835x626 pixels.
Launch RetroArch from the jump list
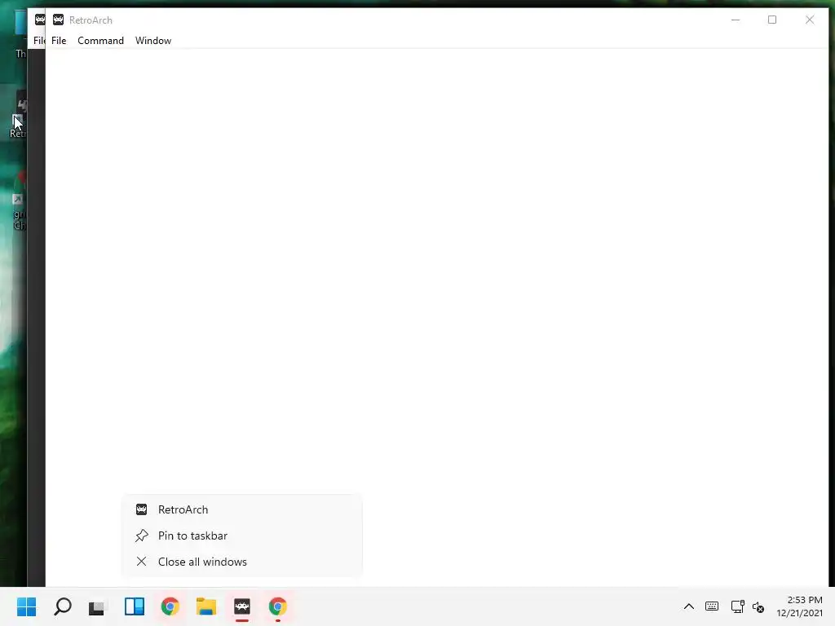click(241, 509)
